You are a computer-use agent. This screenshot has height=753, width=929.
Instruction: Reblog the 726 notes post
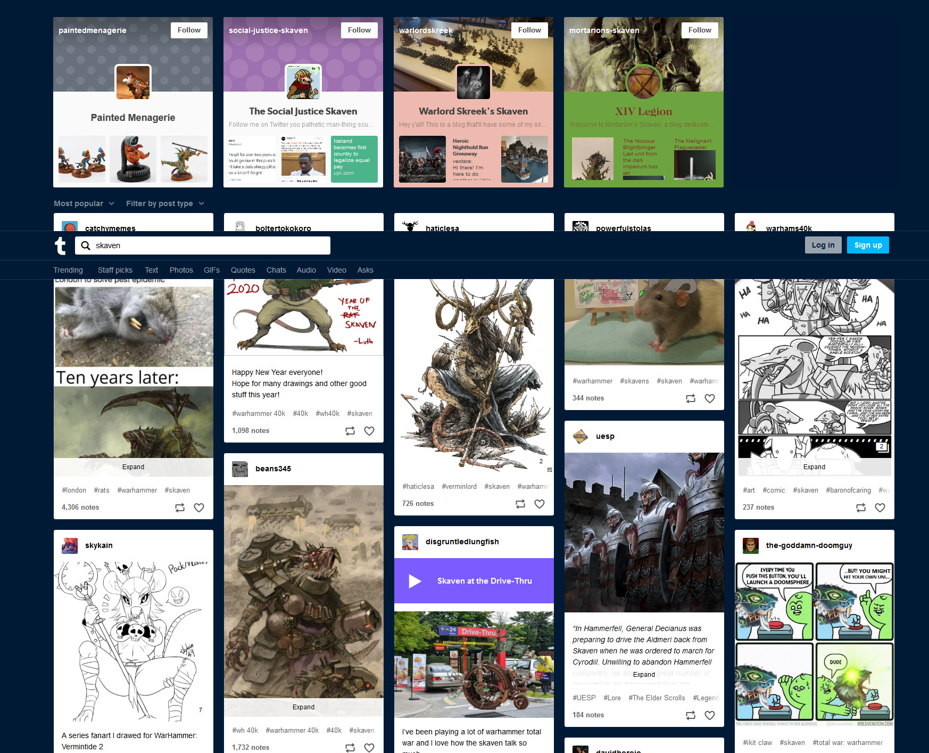tap(520, 504)
